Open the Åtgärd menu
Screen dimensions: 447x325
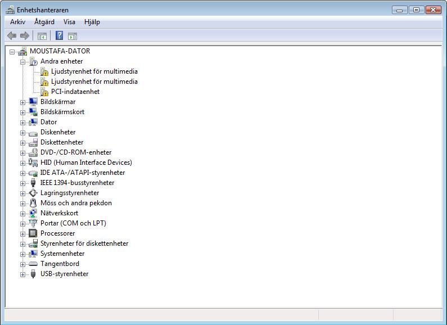click(44, 22)
